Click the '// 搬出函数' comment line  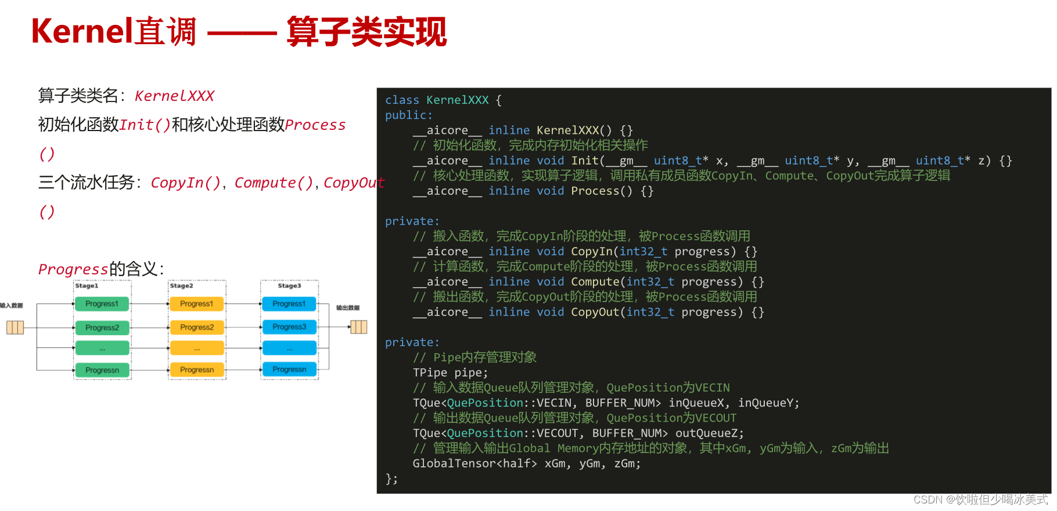(x=585, y=296)
